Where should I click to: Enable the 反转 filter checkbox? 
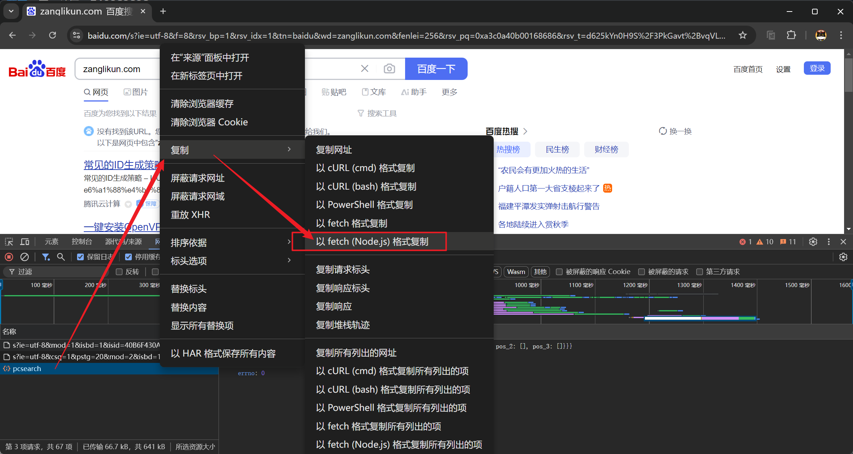pyautogui.click(x=119, y=272)
